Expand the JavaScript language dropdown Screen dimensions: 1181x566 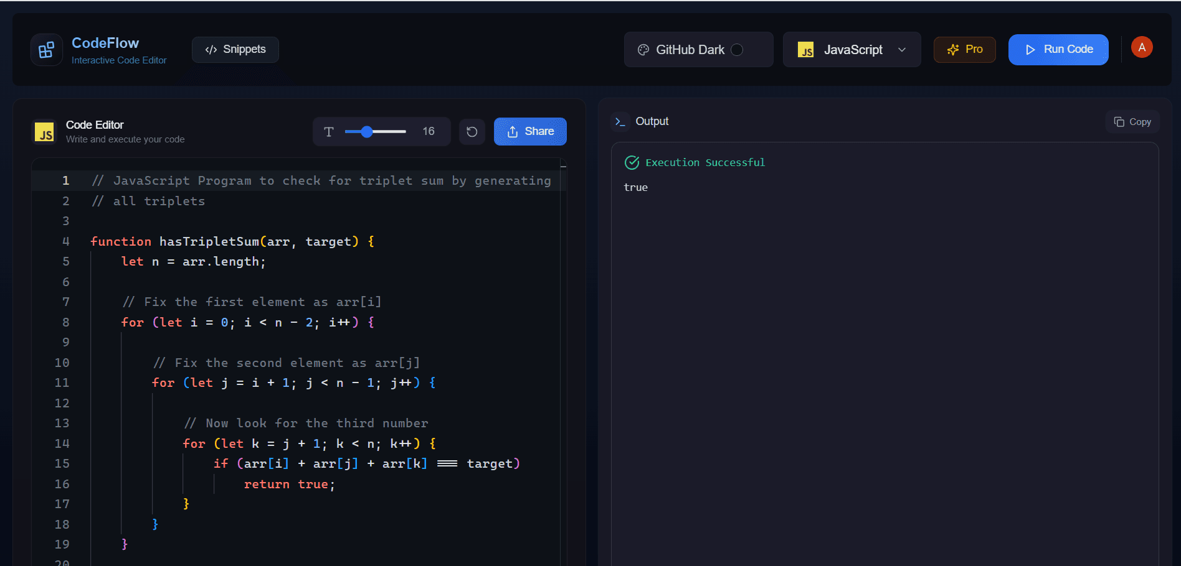coord(851,50)
